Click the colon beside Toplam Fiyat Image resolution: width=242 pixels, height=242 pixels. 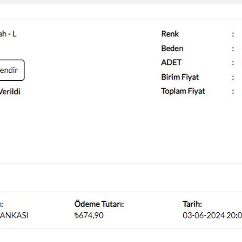click(233, 91)
